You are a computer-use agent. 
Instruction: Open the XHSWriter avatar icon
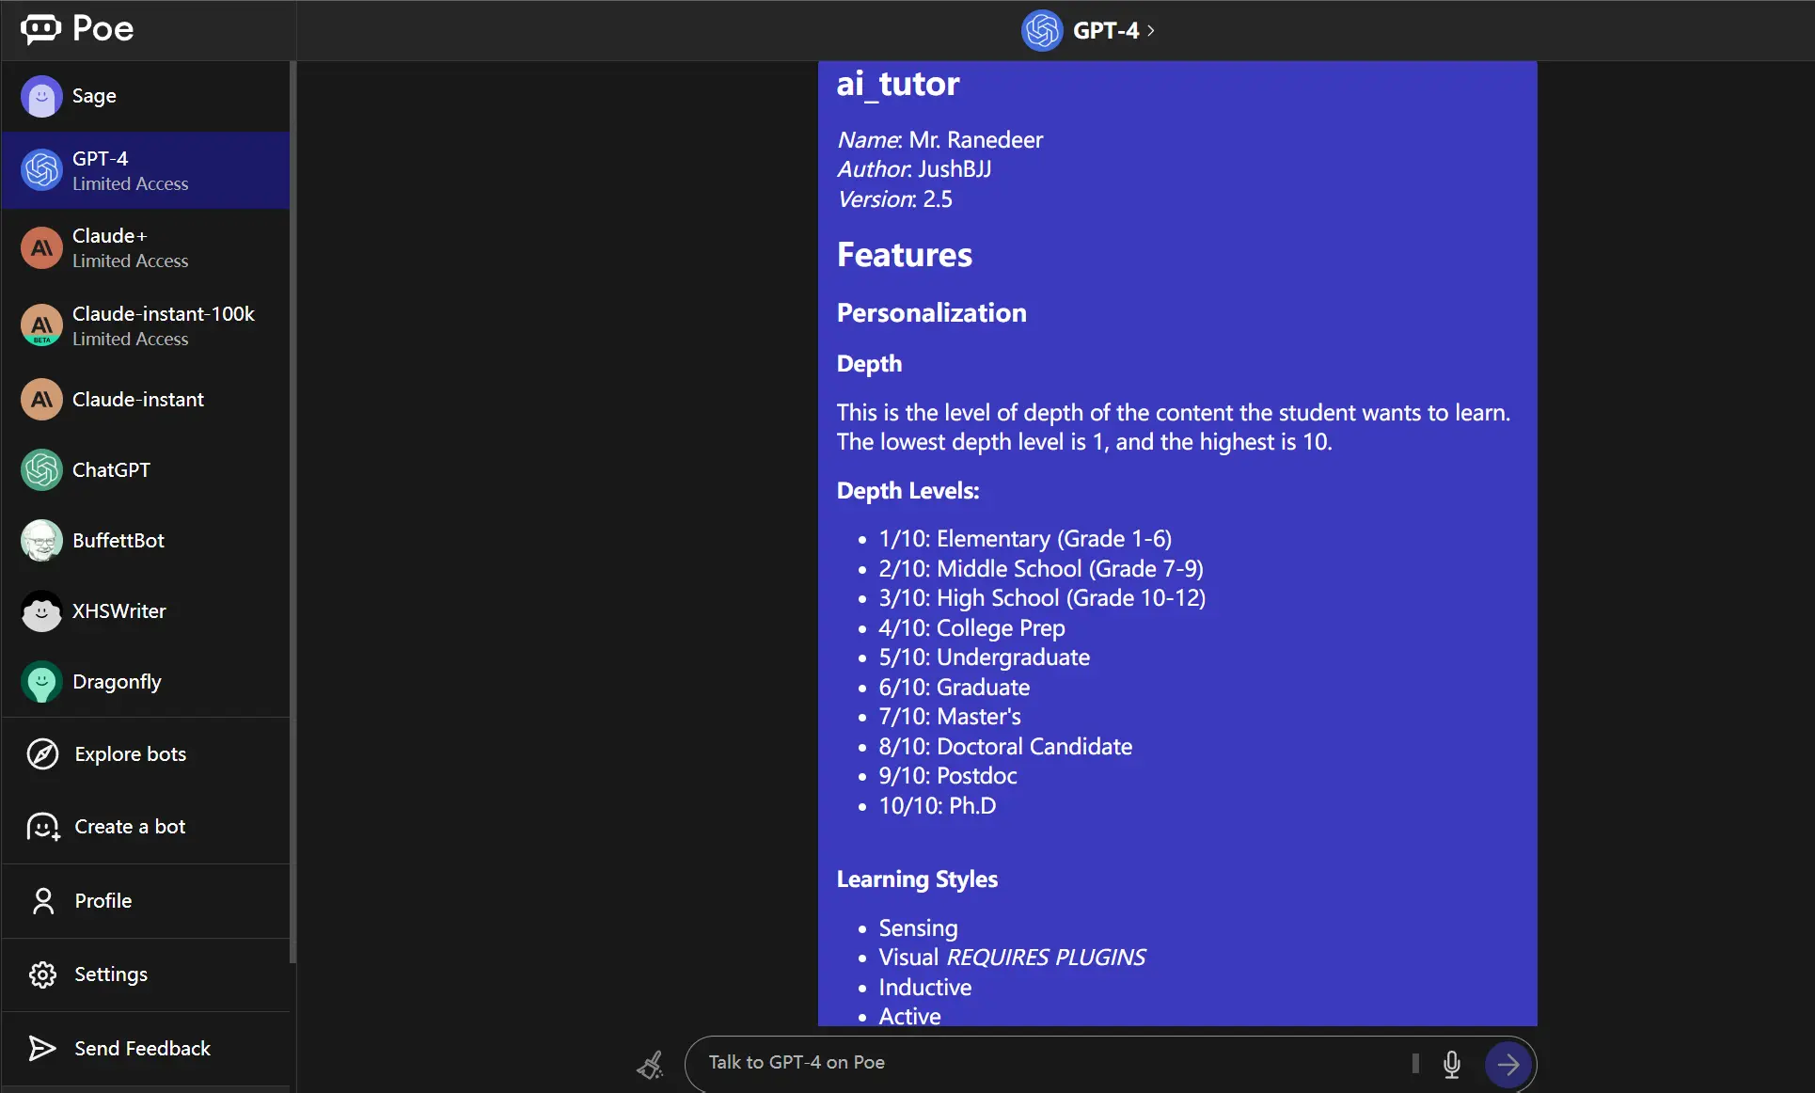[x=41, y=611]
